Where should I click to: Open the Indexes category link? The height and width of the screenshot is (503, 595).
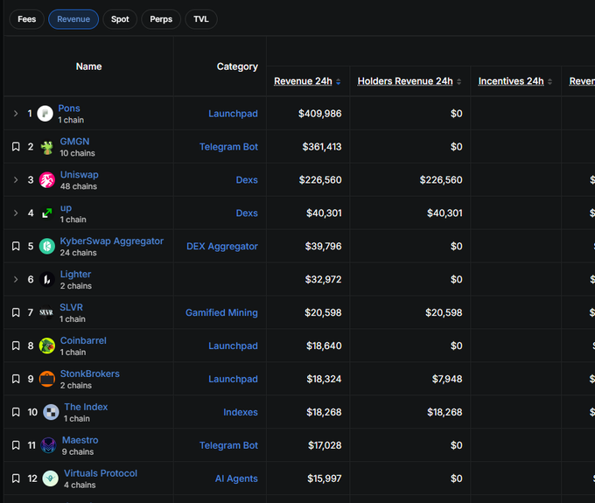pyautogui.click(x=241, y=412)
